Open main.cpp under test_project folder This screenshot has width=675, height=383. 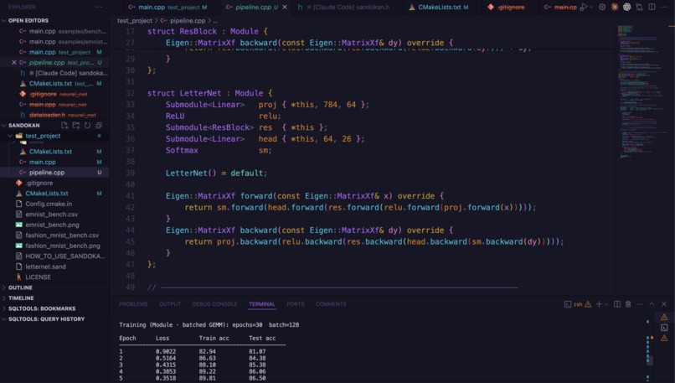[54, 162]
